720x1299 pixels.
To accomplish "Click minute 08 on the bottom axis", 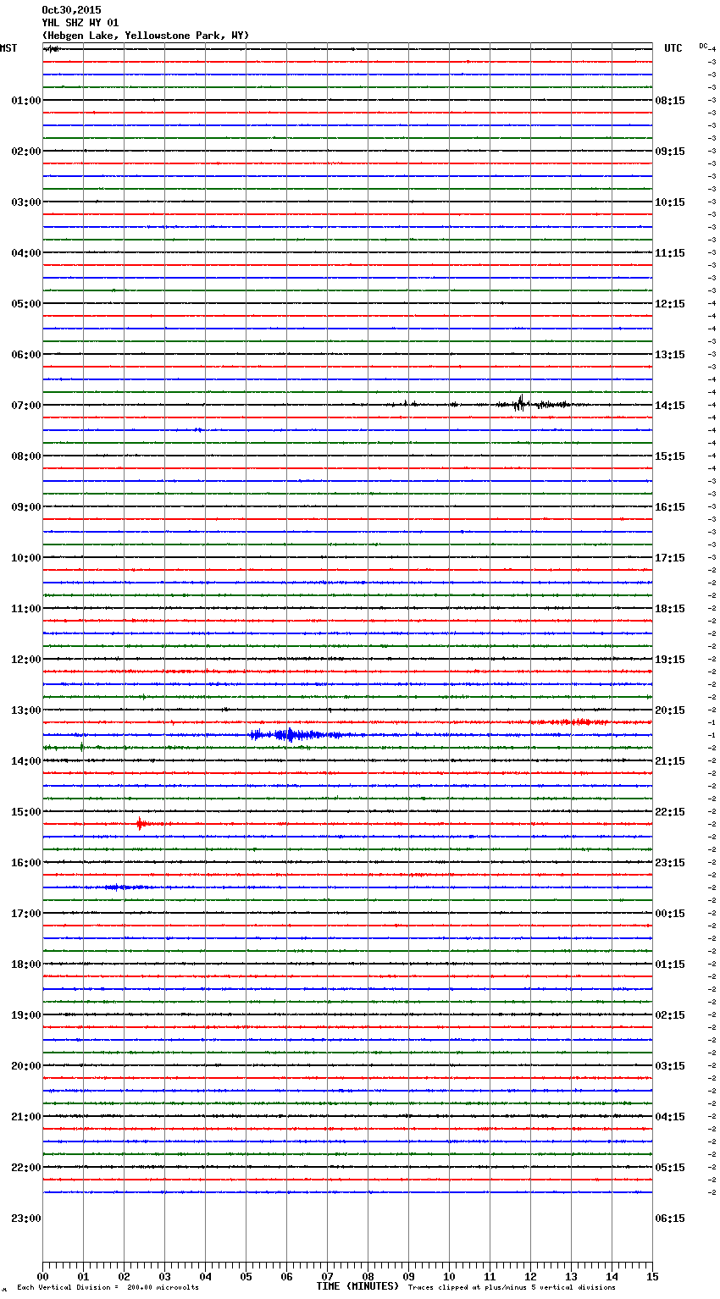I will pyautogui.click(x=368, y=1276).
